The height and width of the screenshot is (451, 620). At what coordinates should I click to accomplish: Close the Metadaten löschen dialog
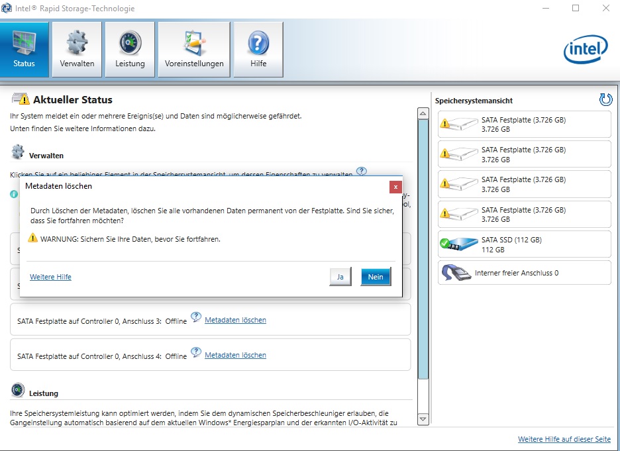coord(395,187)
